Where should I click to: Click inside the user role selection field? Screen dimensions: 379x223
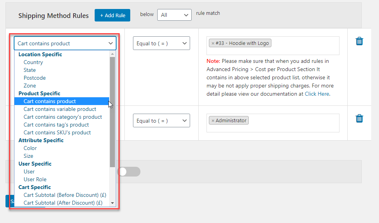(273, 123)
